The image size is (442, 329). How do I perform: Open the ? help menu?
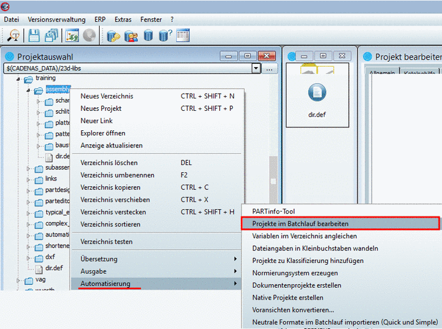(x=172, y=19)
